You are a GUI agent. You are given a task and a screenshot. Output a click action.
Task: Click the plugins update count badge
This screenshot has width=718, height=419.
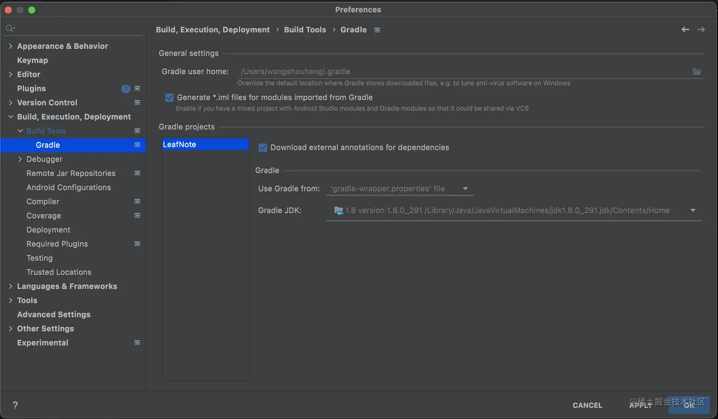click(x=126, y=89)
